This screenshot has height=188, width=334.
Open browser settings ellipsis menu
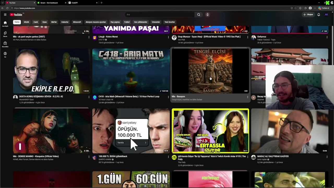tap(315, 8)
